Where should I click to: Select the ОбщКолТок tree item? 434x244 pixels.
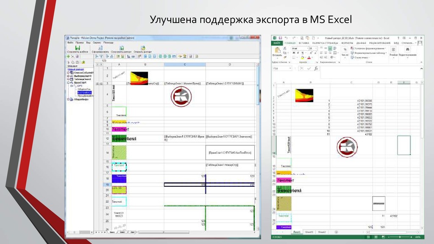(x=84, y=89)
